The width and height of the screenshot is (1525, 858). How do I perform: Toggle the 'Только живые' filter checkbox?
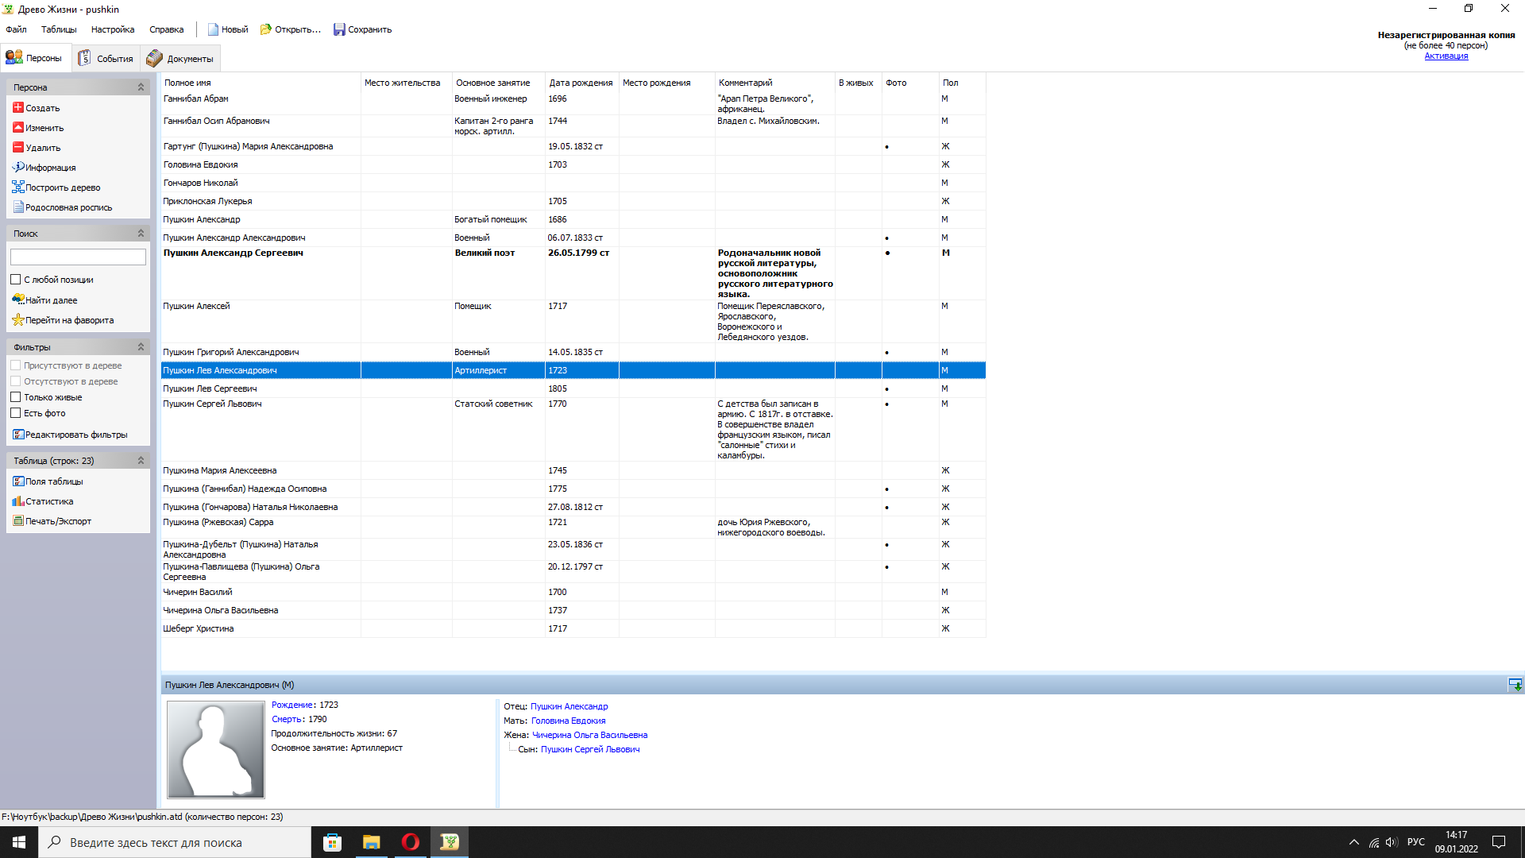15,396
